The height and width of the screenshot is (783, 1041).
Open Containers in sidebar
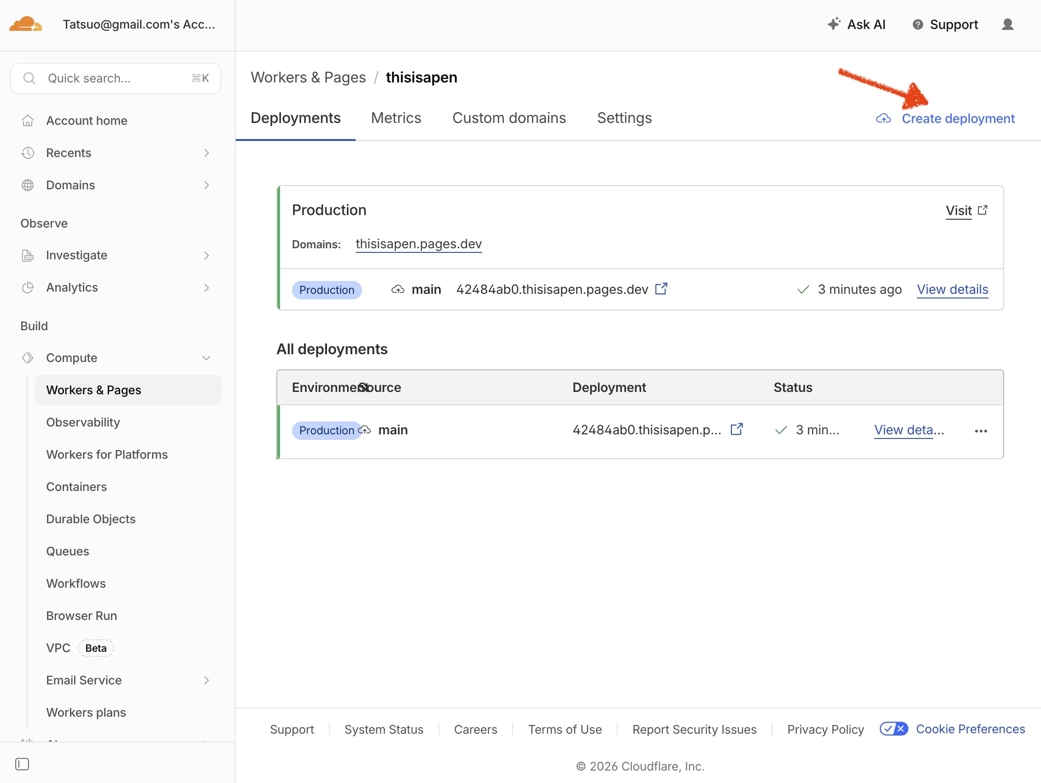point(76,486)
